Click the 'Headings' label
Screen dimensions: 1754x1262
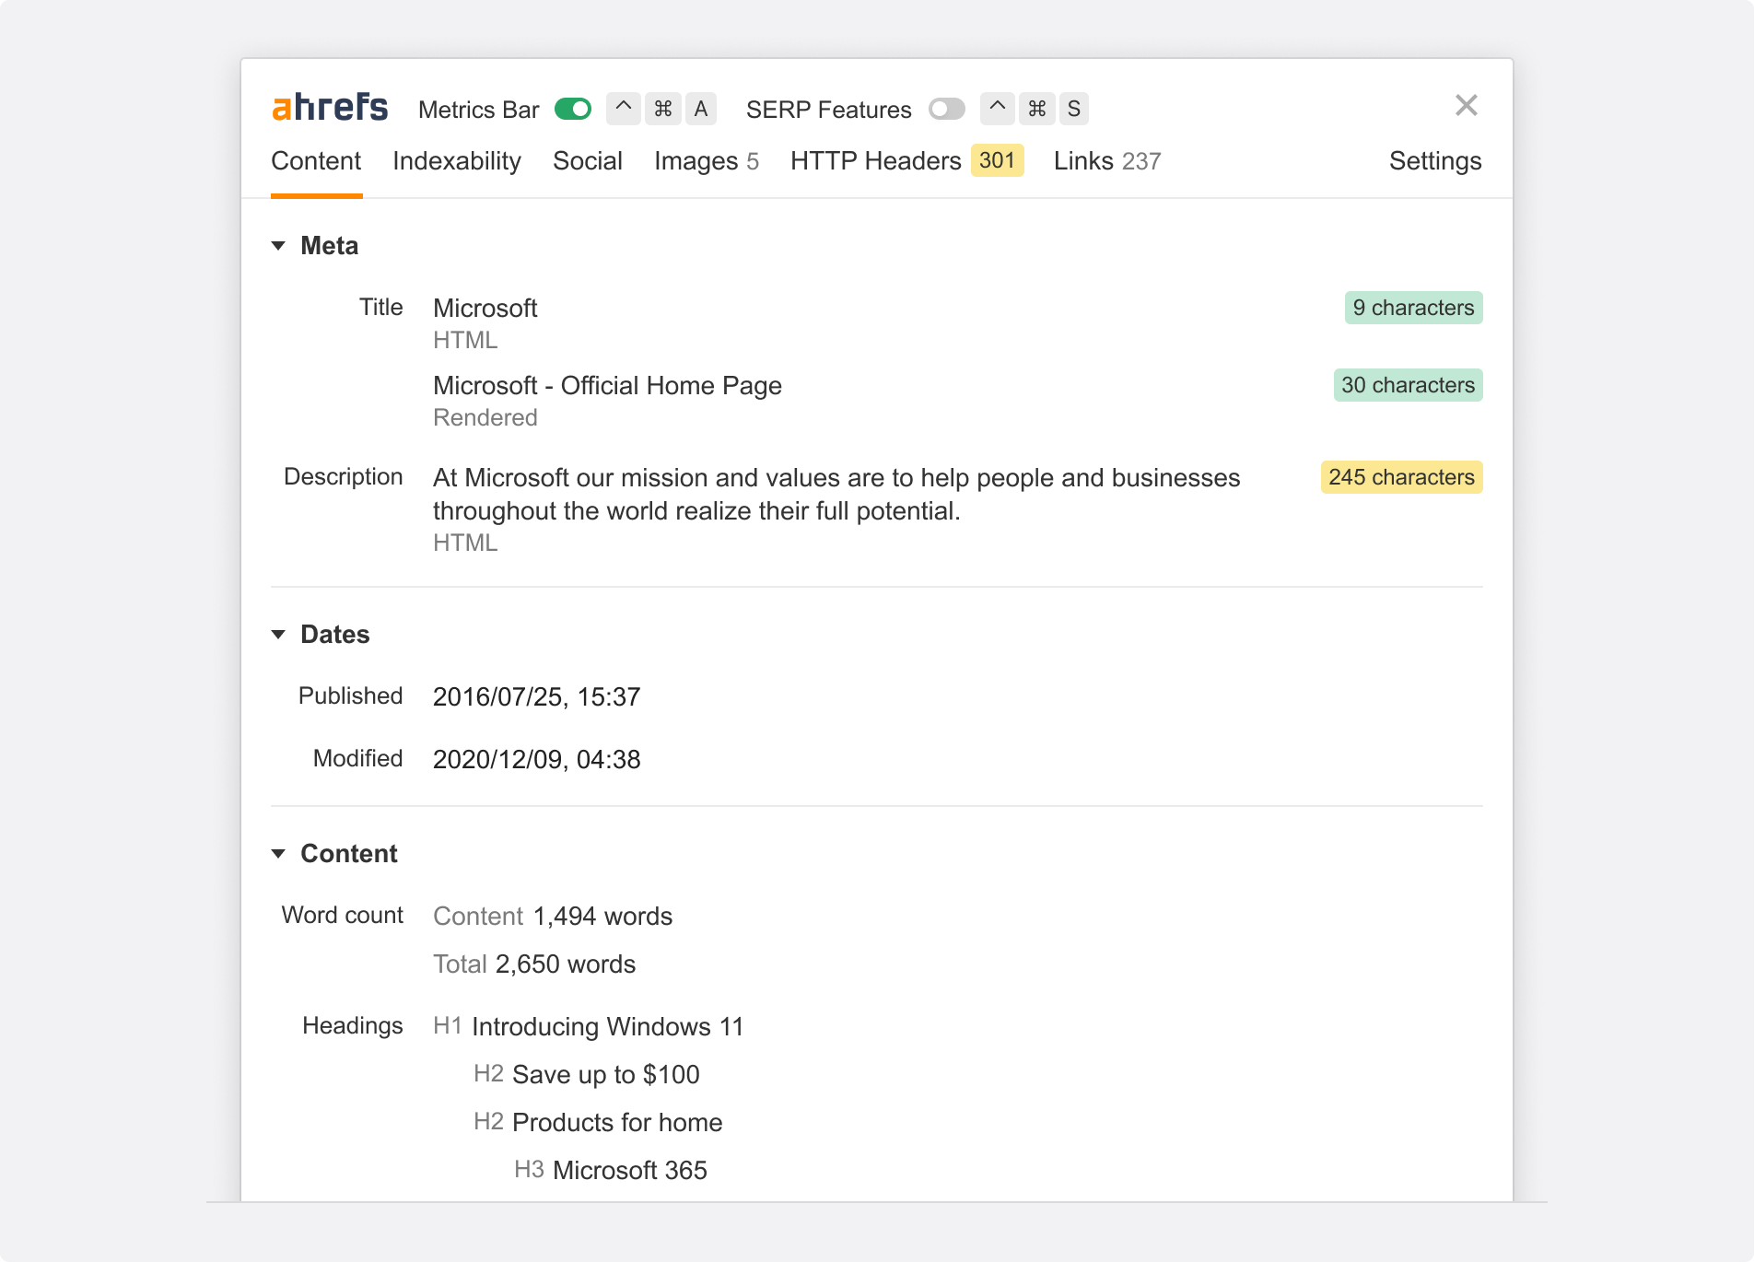[353, 1026]
